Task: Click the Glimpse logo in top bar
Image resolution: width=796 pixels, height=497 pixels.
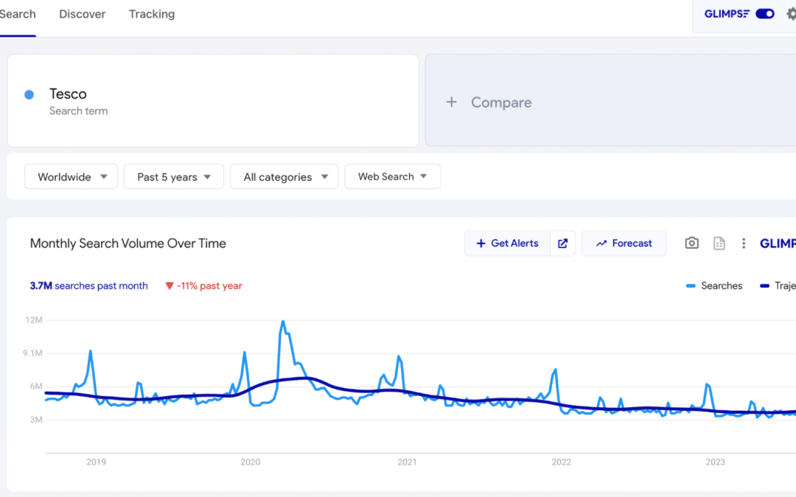Action: point(727,14)
